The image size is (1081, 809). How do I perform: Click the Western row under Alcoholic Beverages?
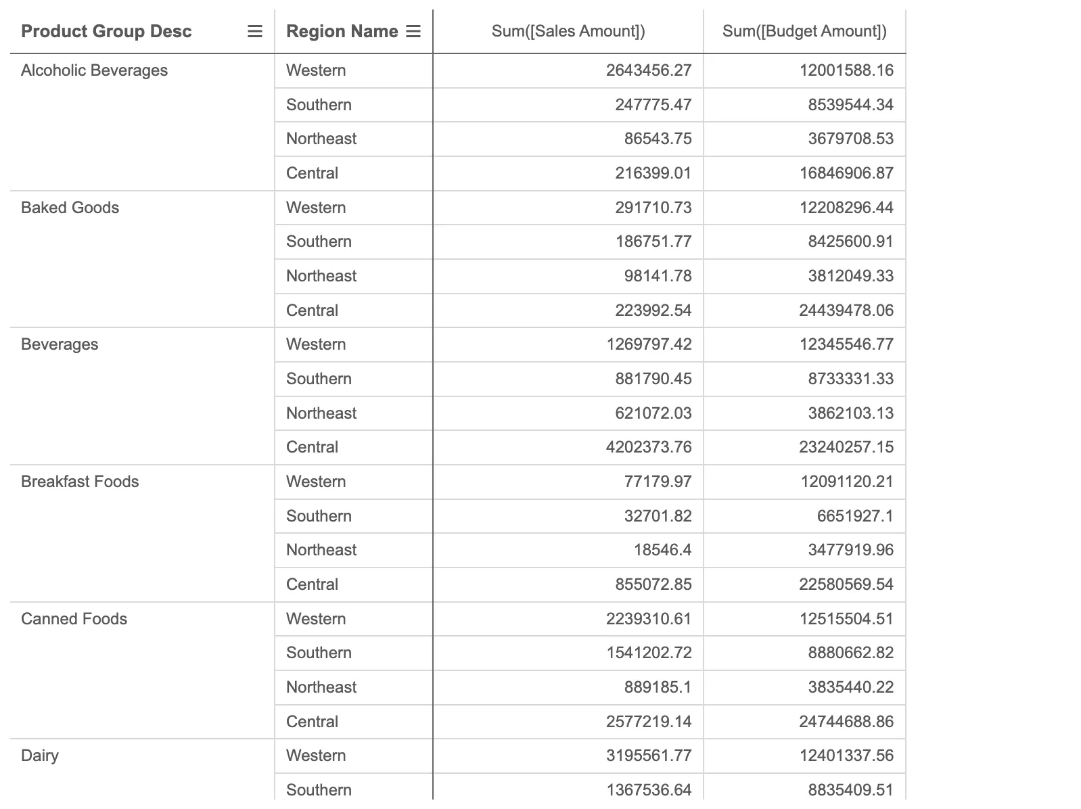click(x=315, y=70)
